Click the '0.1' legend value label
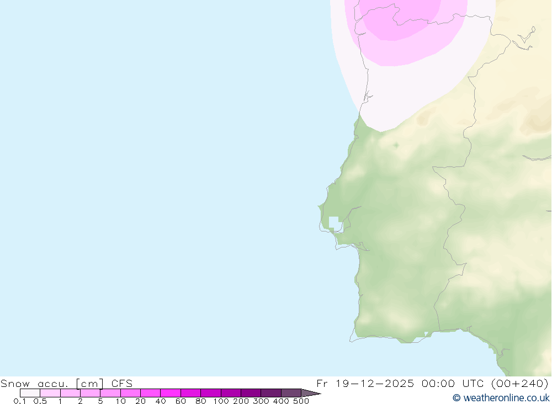Image resolution: width=552 pixels, height=404 pixels. tap(20, 401)
